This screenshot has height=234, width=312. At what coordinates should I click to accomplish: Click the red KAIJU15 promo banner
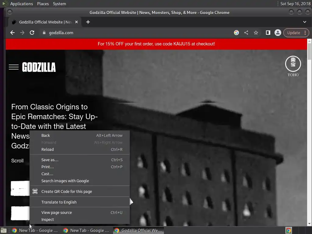click(156, 44)
